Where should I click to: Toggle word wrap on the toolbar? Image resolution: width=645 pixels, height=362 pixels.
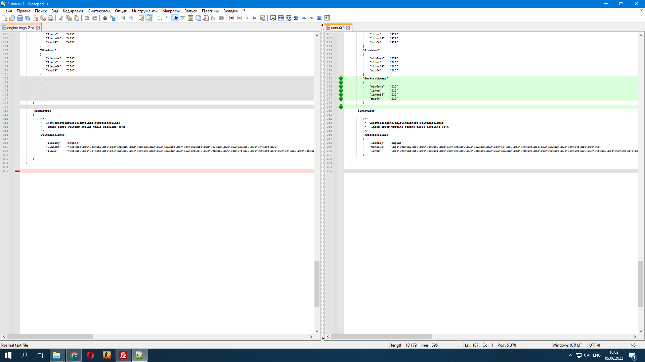coord(159,18)
